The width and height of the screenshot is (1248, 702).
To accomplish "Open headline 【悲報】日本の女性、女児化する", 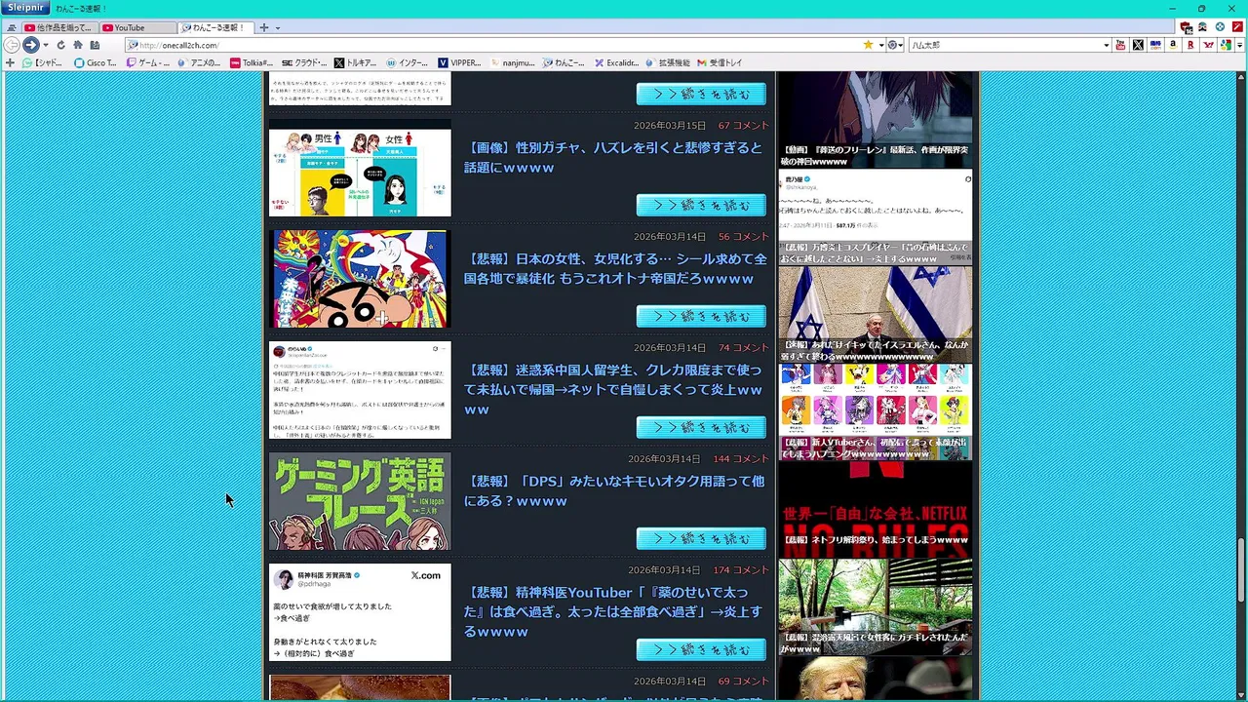I will 615,269.
